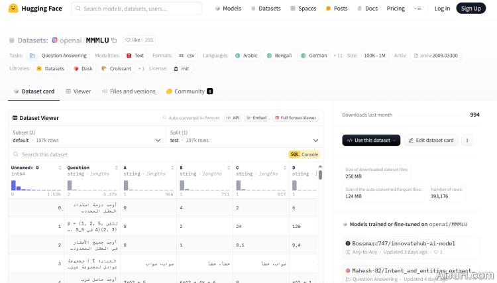Open the three-dot options menu beside Edit dataset card
497x283 pixels.
(467, 141)
